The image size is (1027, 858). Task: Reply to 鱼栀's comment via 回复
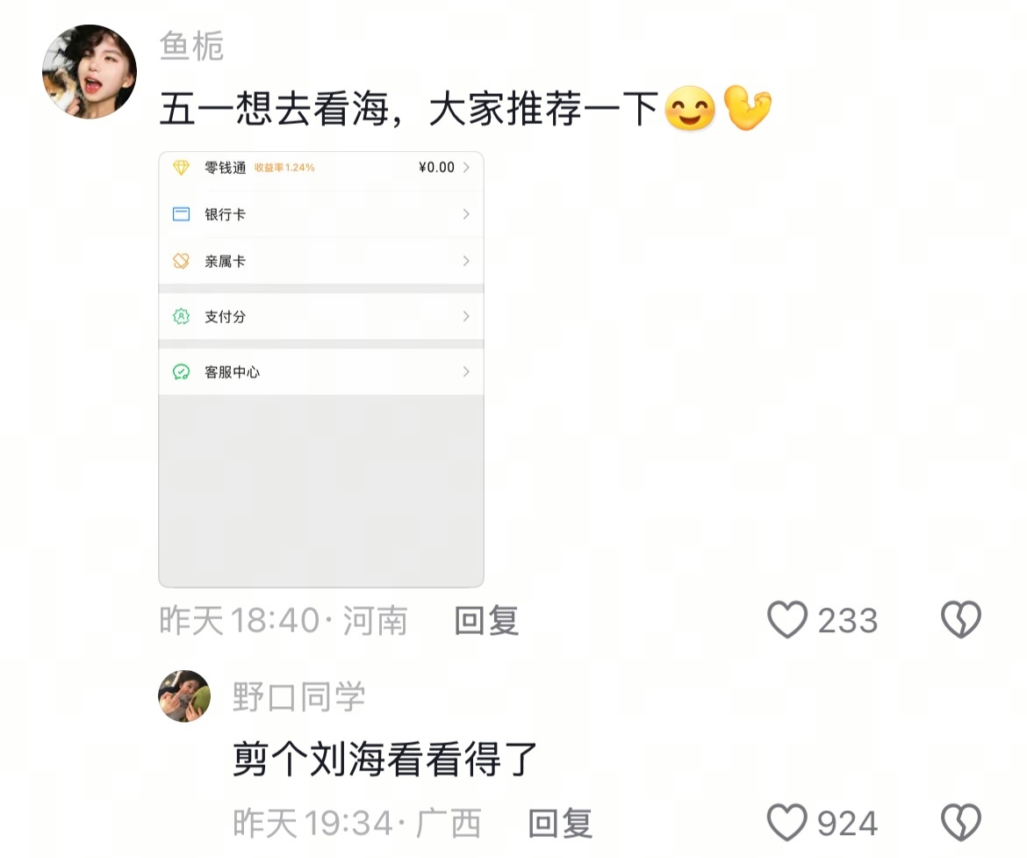[x=486, y=620]
